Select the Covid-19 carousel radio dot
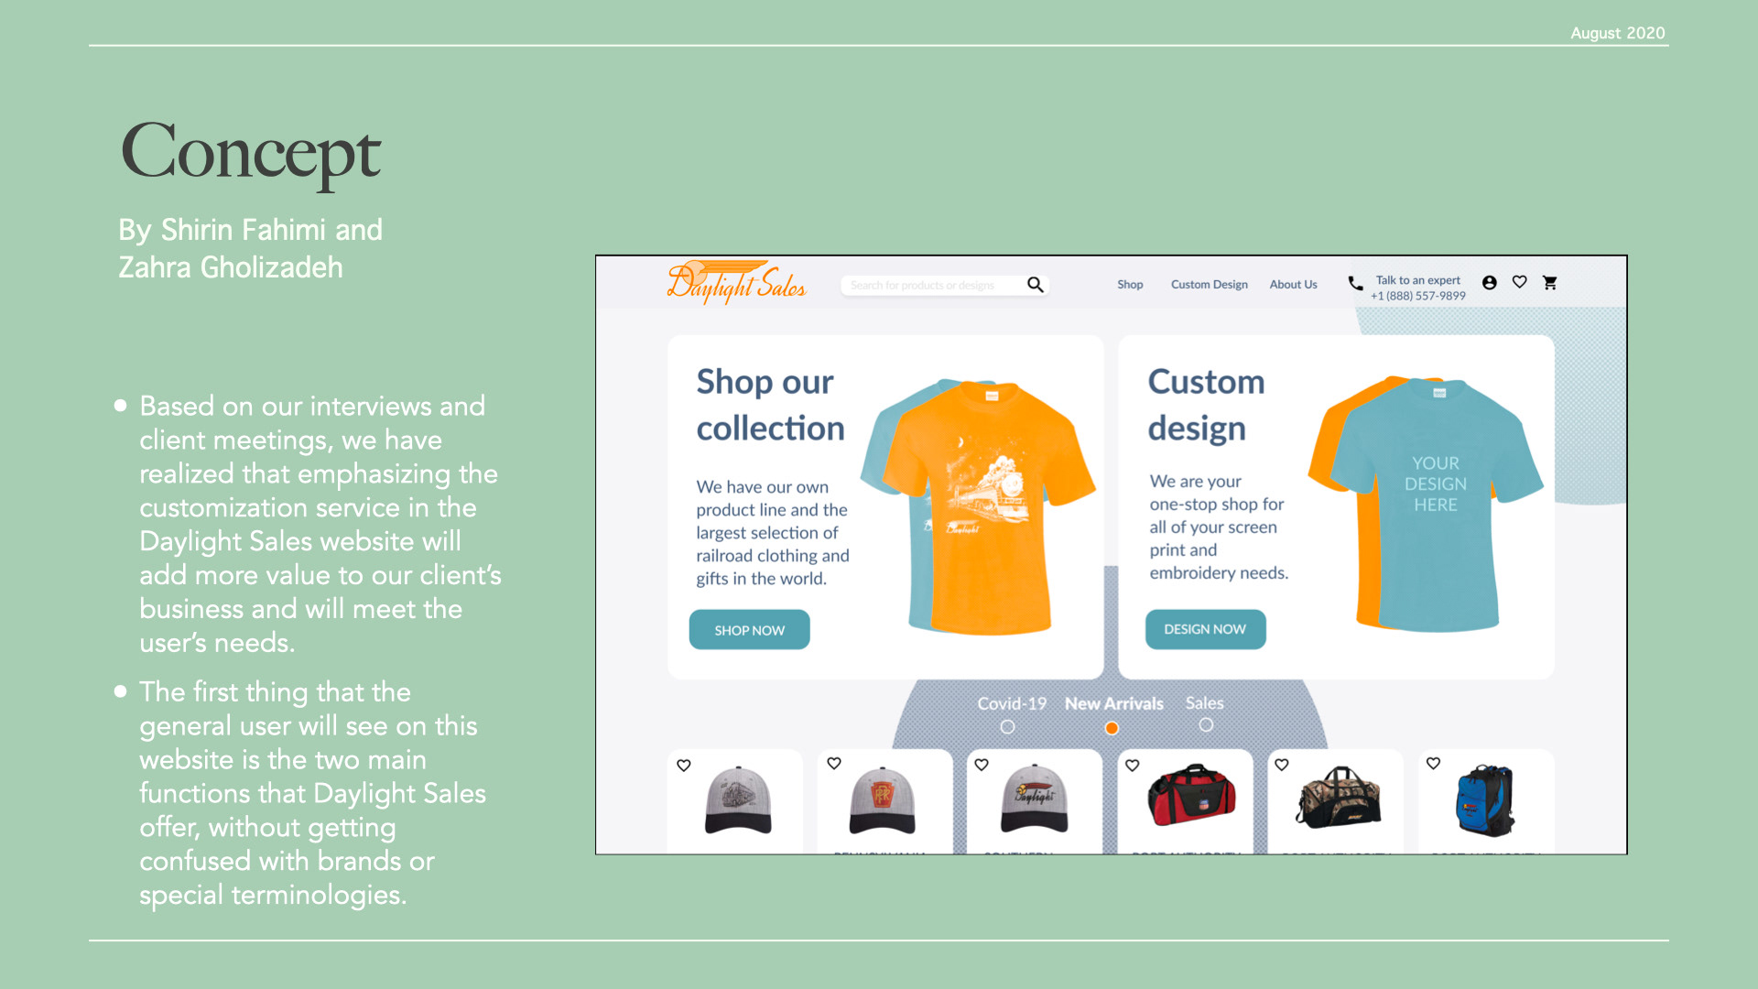Screen dimensions: 1758x989 pos(1007,726)
